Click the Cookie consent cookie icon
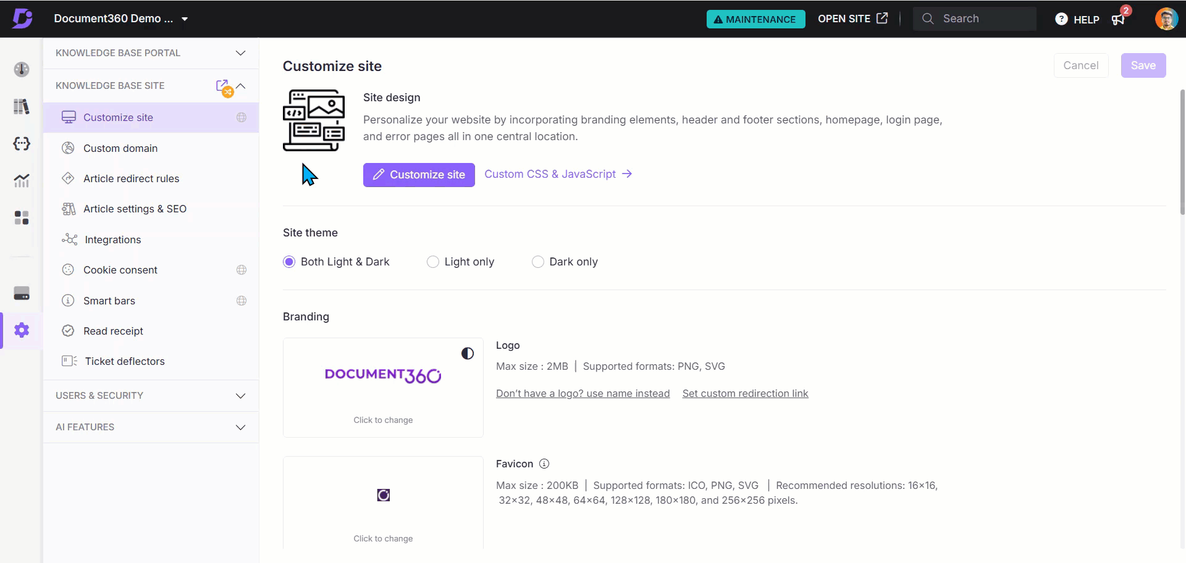1186x563 pixels. 69,270
